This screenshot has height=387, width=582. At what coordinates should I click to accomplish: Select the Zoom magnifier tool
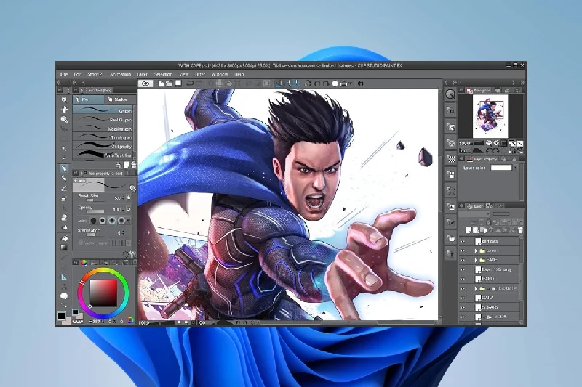(x=64, y=99)
